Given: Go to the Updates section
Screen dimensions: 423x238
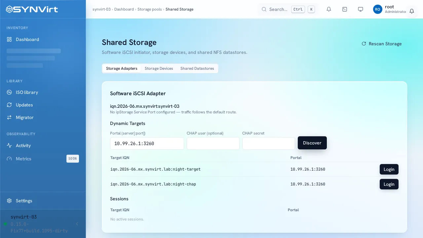Looking at the screenshot, I should click(x=43, y=105).
